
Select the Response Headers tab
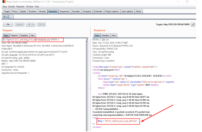105,35
